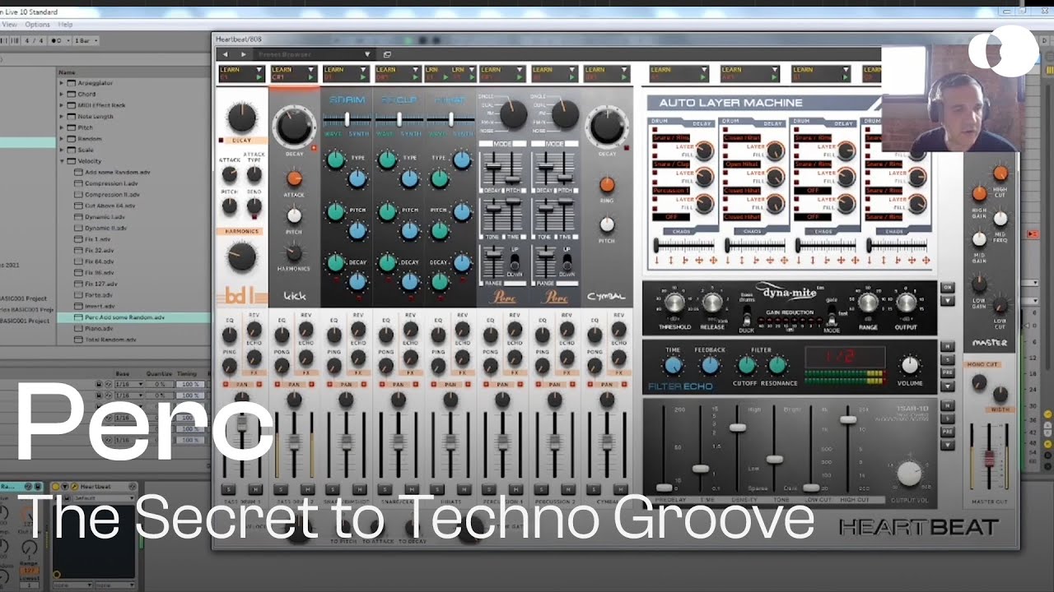The width and height of the screenshot is (1054, 592).
Task: Click the white Kick PITCH knob
Action: coord(294,215)
